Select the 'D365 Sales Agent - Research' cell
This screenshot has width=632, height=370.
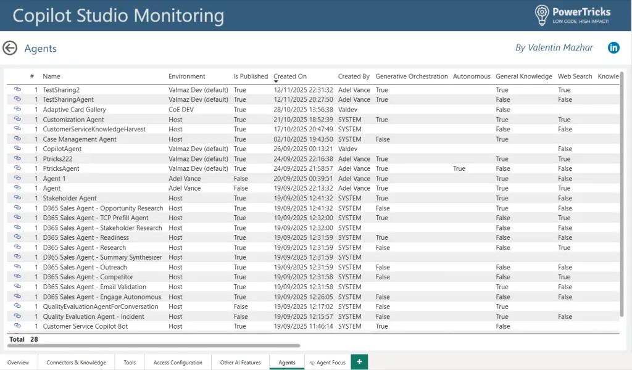(84, 247)
